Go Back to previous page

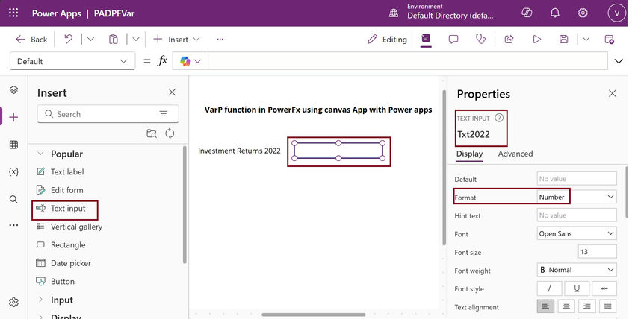tap(31, 40)
